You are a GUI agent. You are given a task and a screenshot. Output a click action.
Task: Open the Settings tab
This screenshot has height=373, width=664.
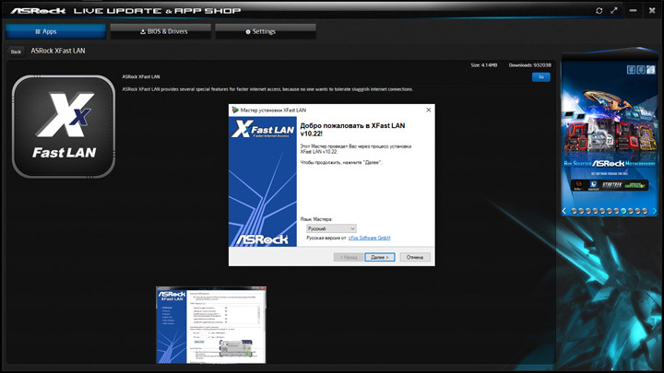click(266, 31)
